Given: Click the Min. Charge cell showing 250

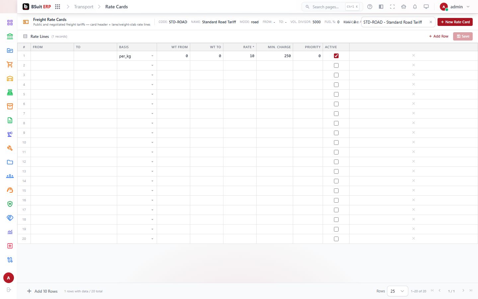Looking at the screenshot, I should (275, 56).
